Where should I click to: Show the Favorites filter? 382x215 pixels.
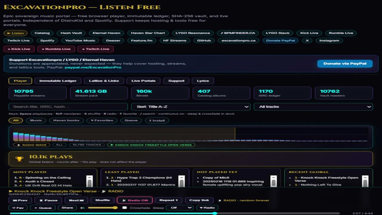click(x=102, y=120)
